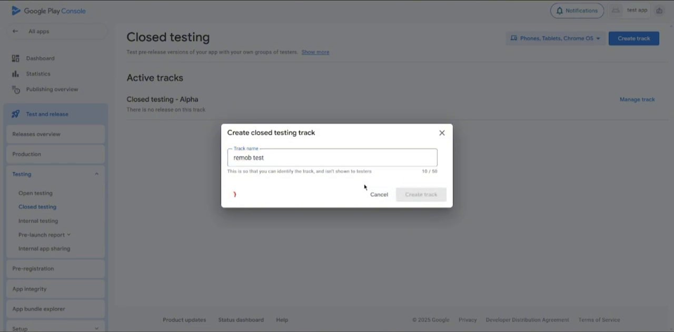
Task: Open the Product updates footer link
Action: pyautogui.click(x=184, y=320)
